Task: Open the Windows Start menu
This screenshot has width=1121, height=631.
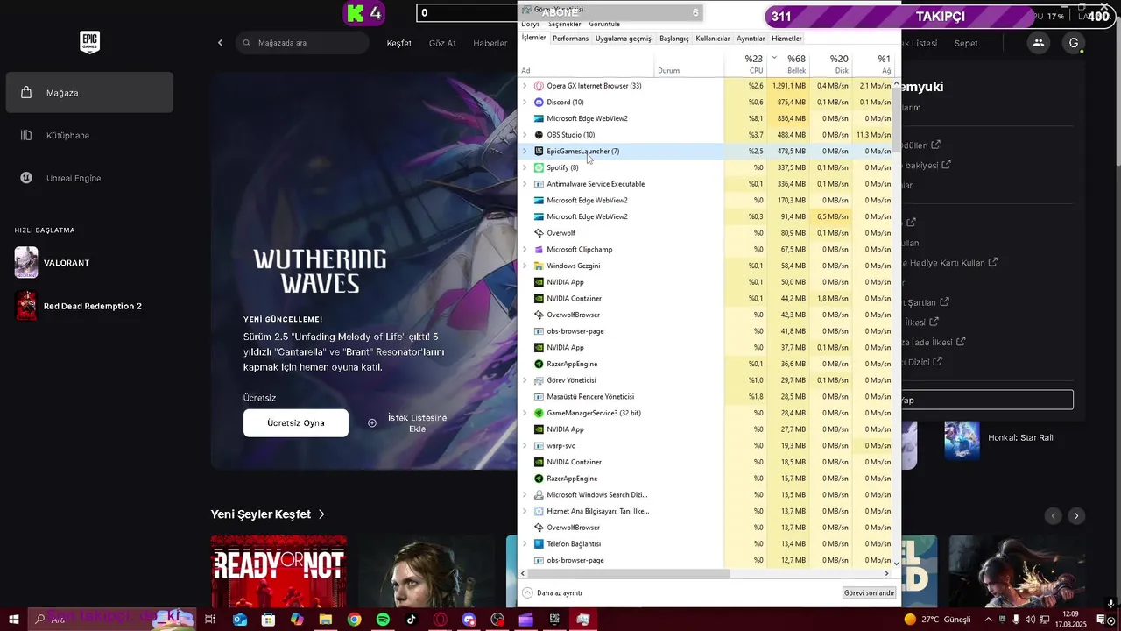Action: (x=13, y=620)
